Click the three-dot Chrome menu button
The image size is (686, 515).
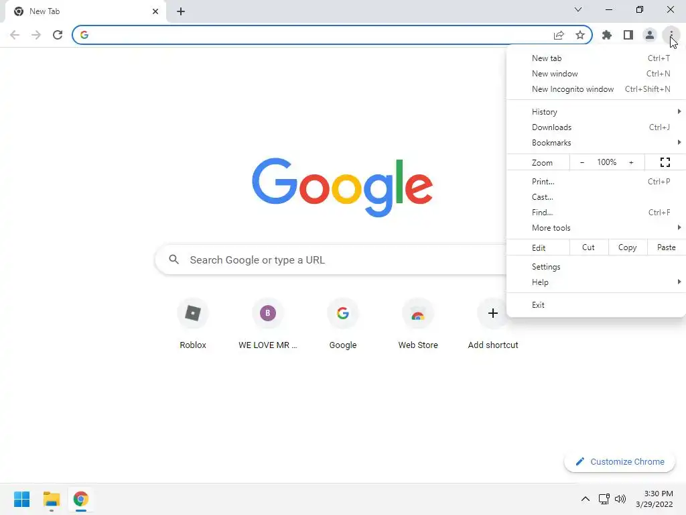(x=671, y=35)
